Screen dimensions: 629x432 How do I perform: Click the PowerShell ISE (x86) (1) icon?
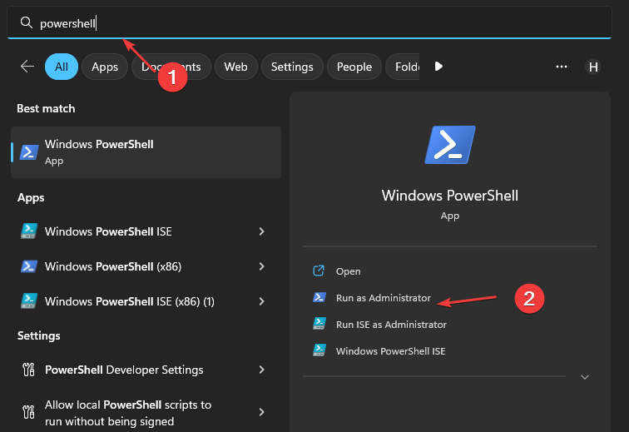[29, 301]
